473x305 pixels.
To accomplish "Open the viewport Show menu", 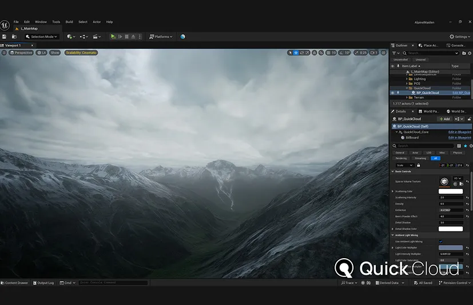I will [55, 53].
